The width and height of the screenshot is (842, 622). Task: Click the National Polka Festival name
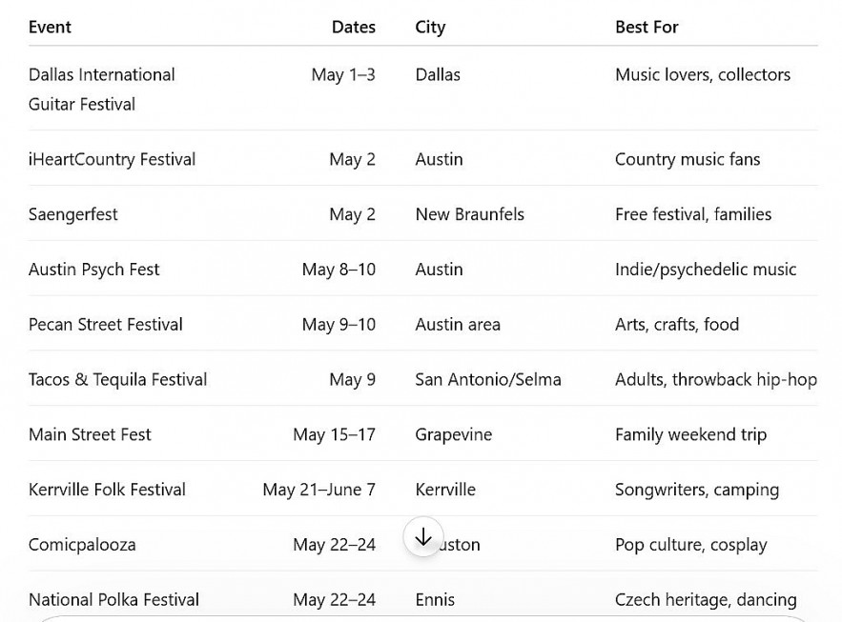pos(113,600)
